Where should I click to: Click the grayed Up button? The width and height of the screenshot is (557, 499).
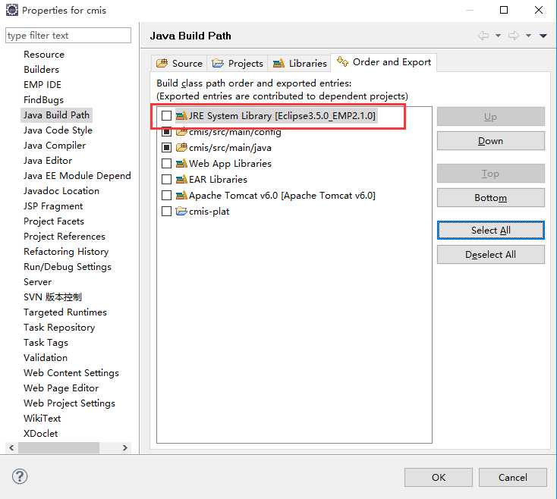click(490, 117)
